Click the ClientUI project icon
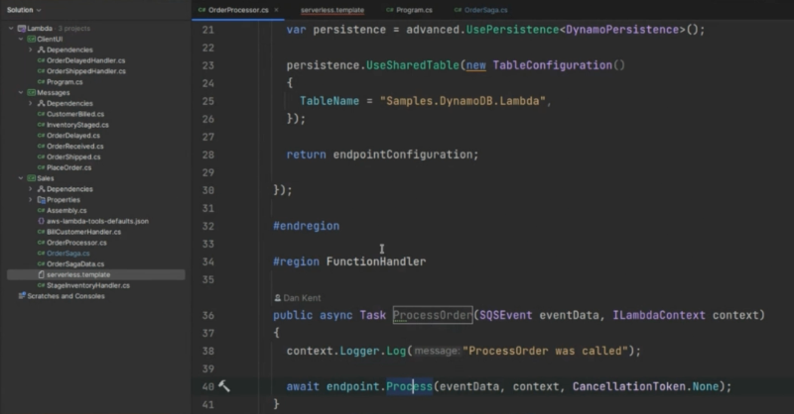794x414 pixels. [x=32, y=39]
